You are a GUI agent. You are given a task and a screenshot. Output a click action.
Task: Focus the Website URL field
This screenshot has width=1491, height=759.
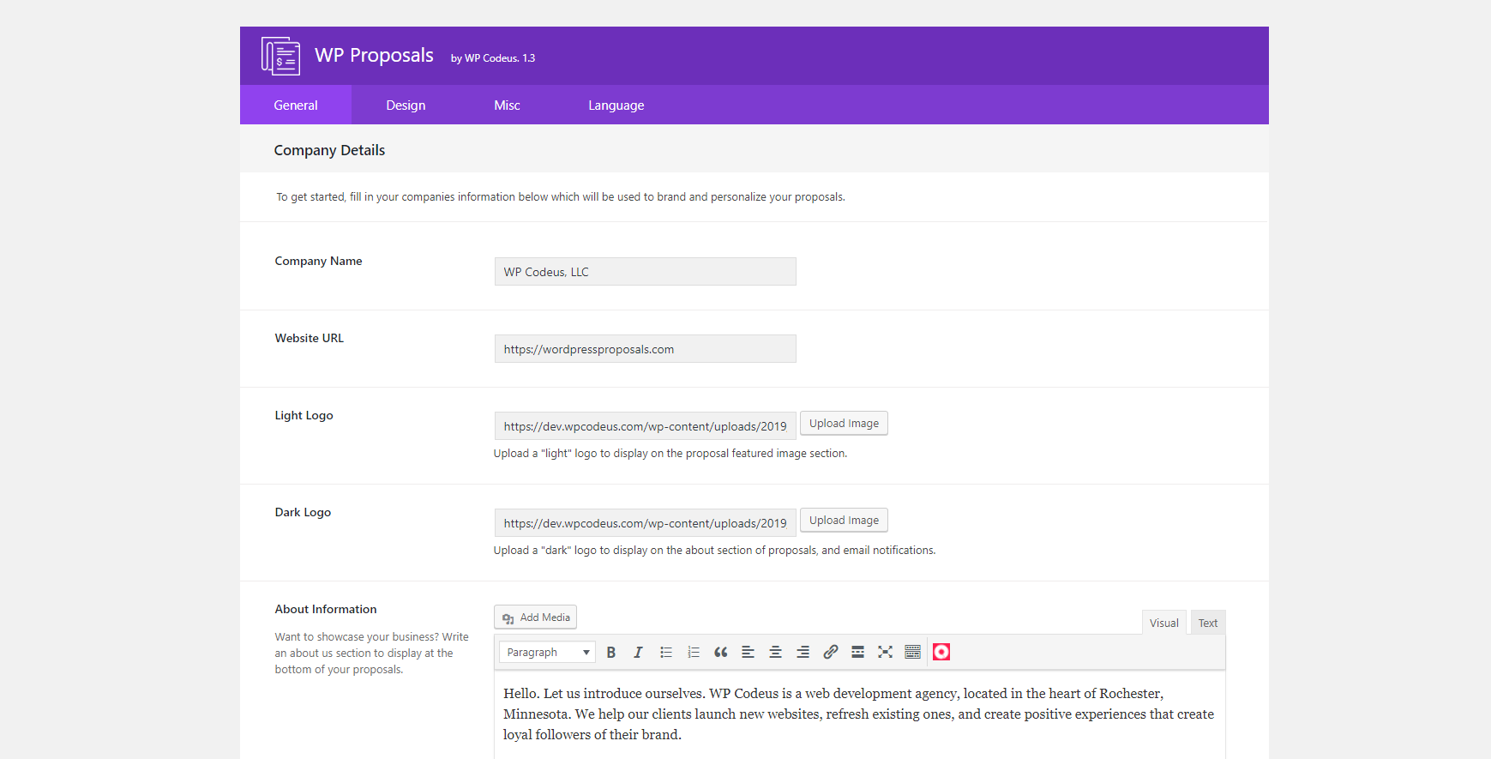pos(646,349)
